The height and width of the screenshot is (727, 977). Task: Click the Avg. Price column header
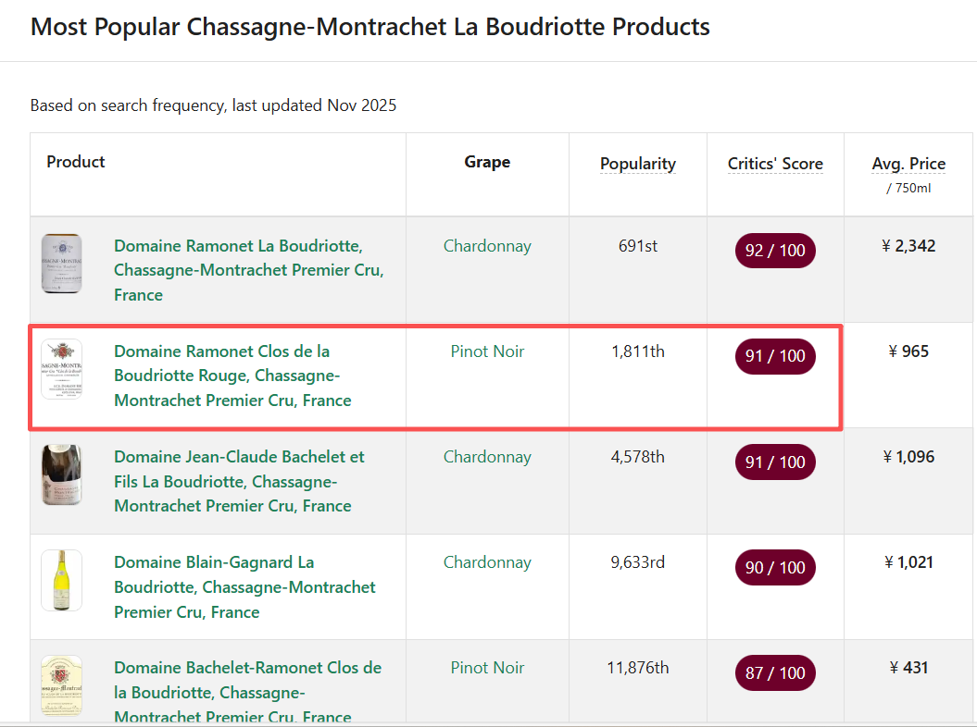tap(908, 164)
